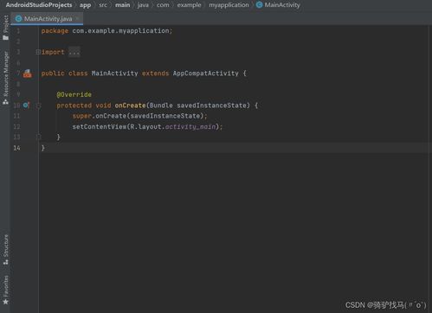Click the file icon on MainActivity.java tab
432x313 pixels.
(x=18, y=19)
